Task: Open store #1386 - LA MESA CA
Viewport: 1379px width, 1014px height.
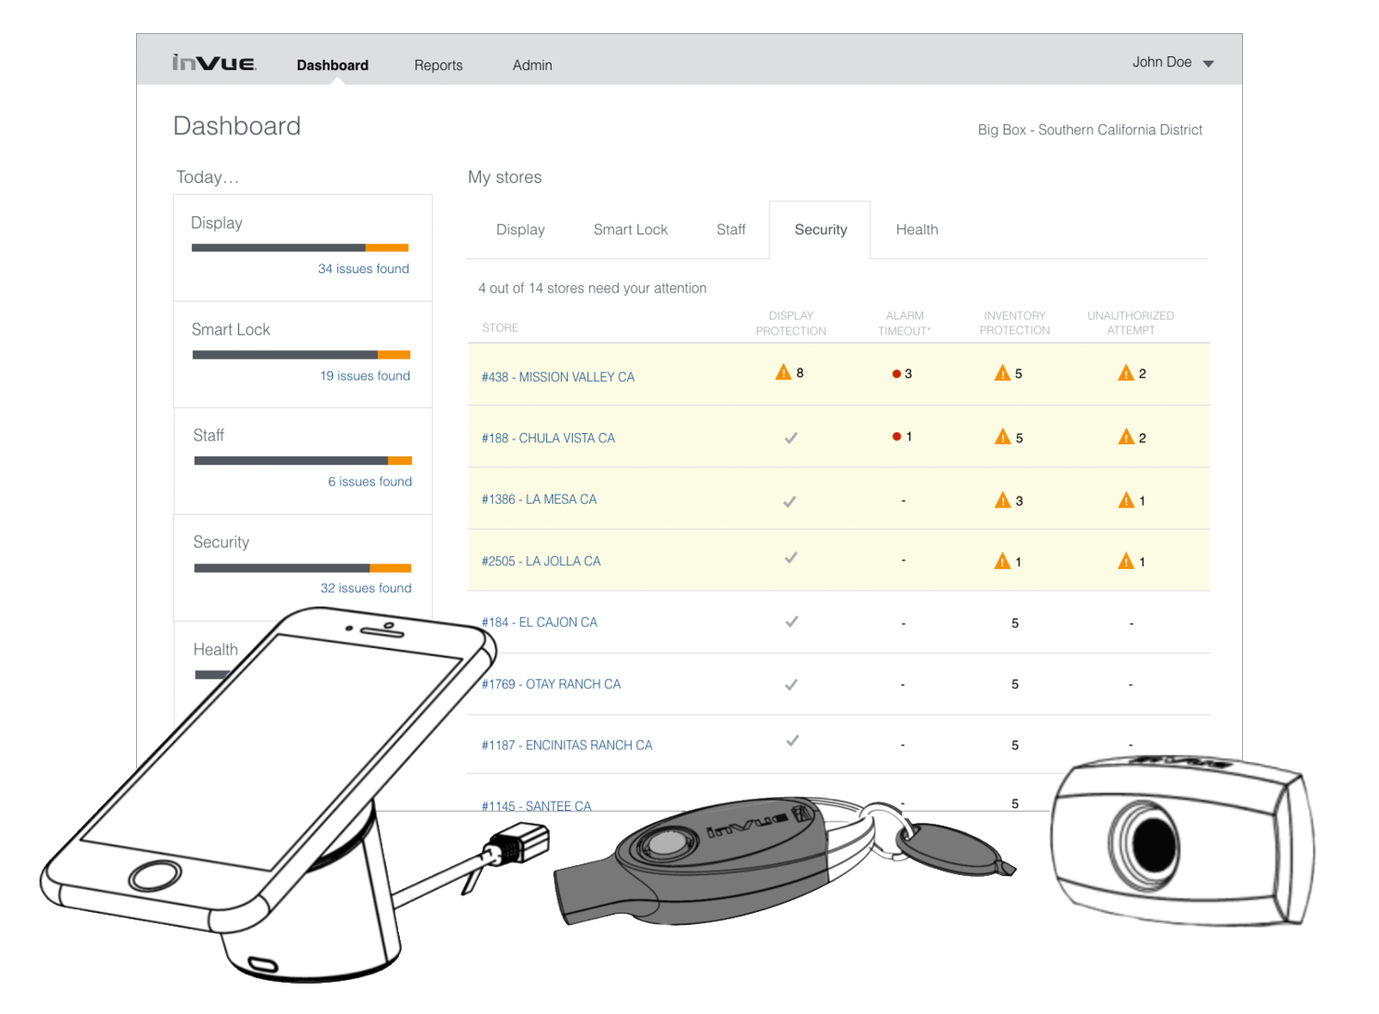Action: tap(539, 499)
